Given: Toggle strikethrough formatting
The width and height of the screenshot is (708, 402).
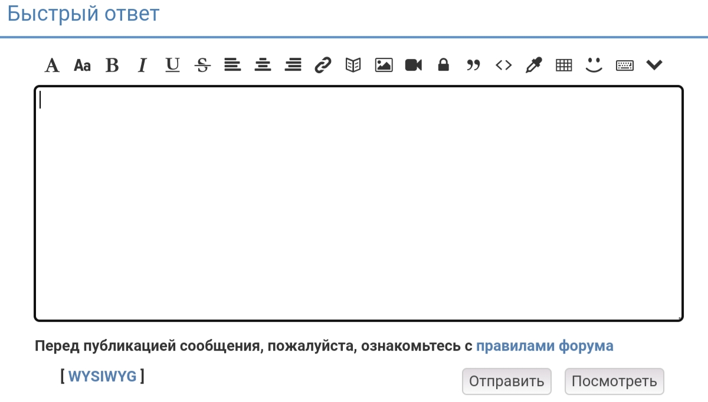Looking at the screenshot, I should pyautogui.click(x=202, y=65).
